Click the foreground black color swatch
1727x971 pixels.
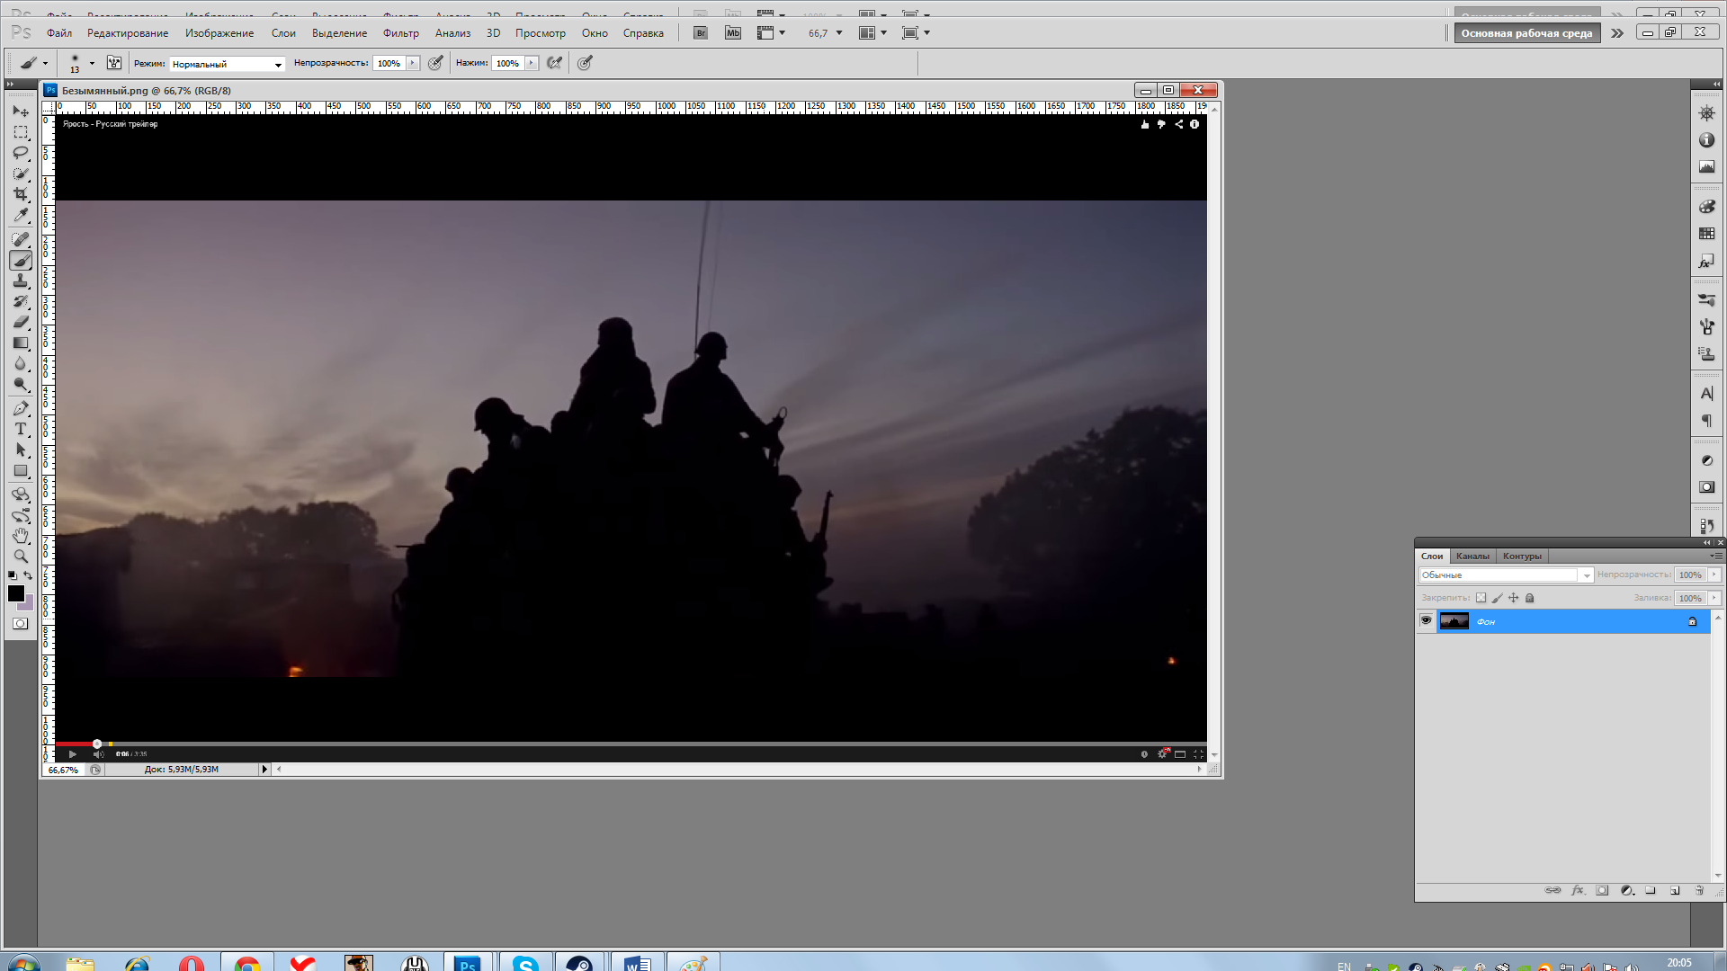point(15,593)
